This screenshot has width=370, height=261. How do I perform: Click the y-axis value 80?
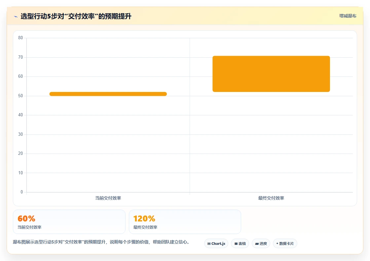[x=20, y=38]
